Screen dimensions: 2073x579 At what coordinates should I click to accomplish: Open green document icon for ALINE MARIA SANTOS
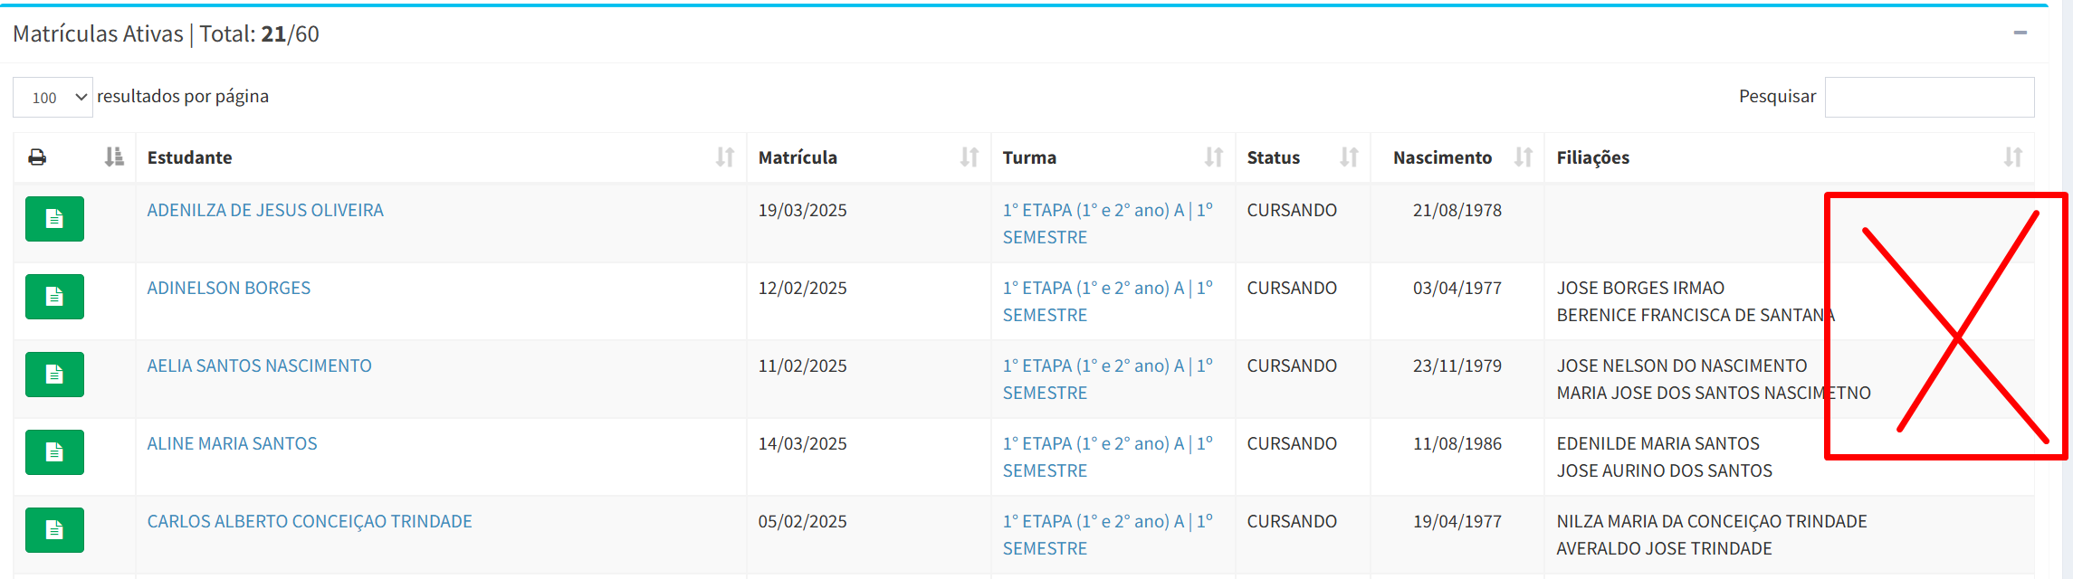54,452
